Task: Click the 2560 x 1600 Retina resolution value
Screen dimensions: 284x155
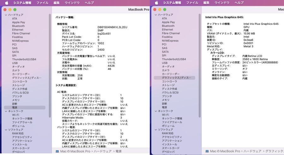Action: pyautogui.click(x=255, y=59)
